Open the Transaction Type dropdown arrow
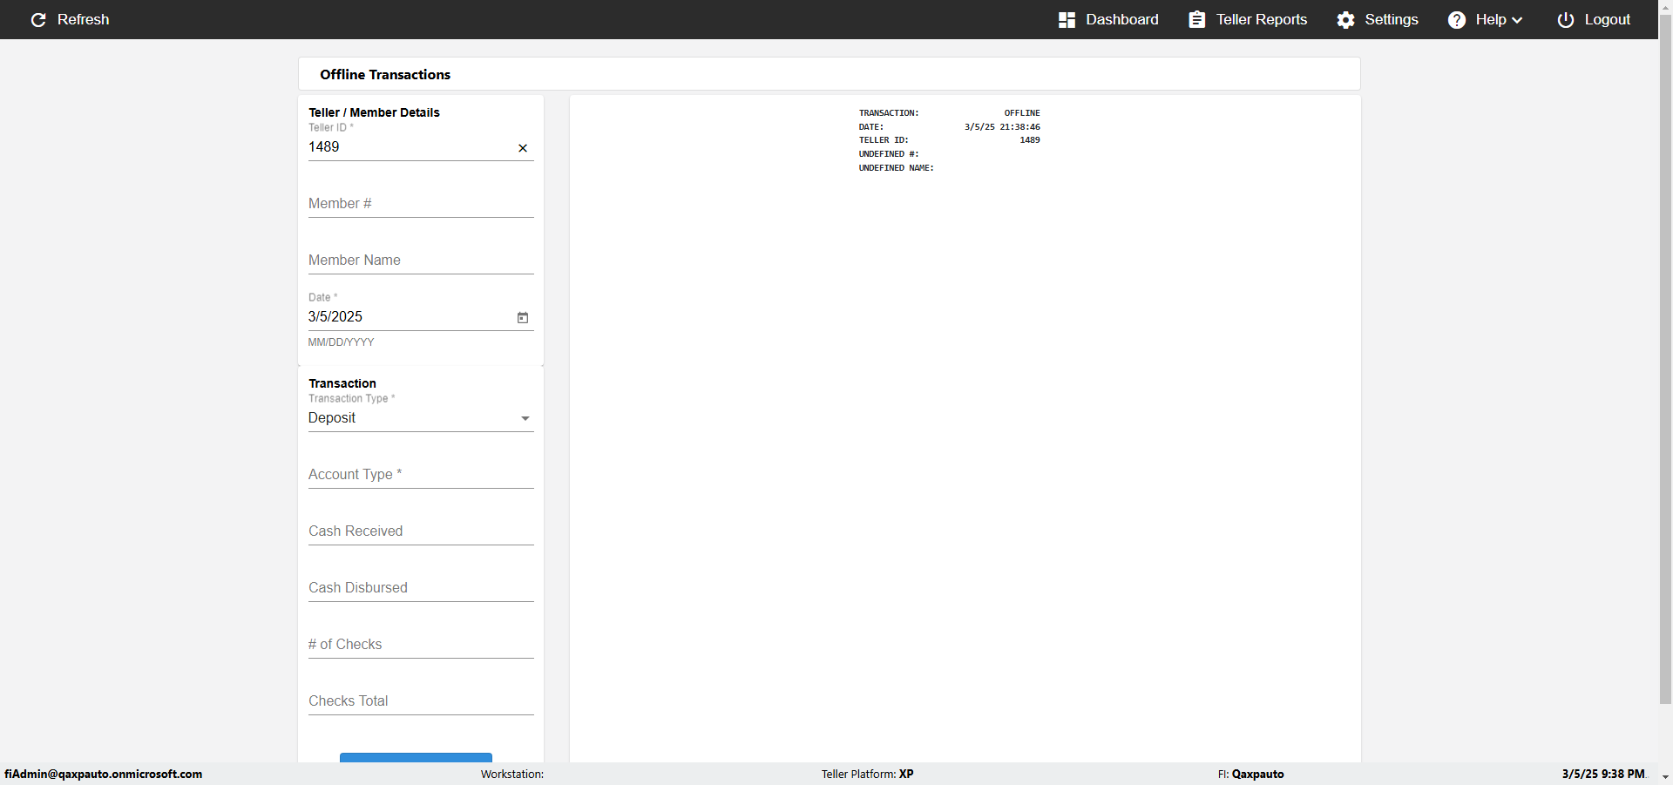Screen dimensions: 1673x785 (525, 418)
